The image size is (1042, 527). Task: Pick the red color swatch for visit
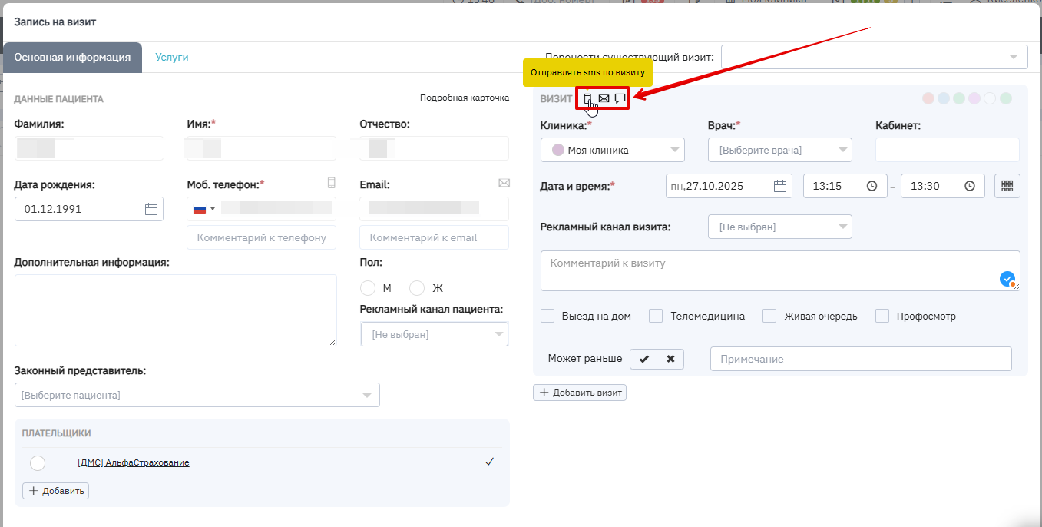click(x=928, y=98)
